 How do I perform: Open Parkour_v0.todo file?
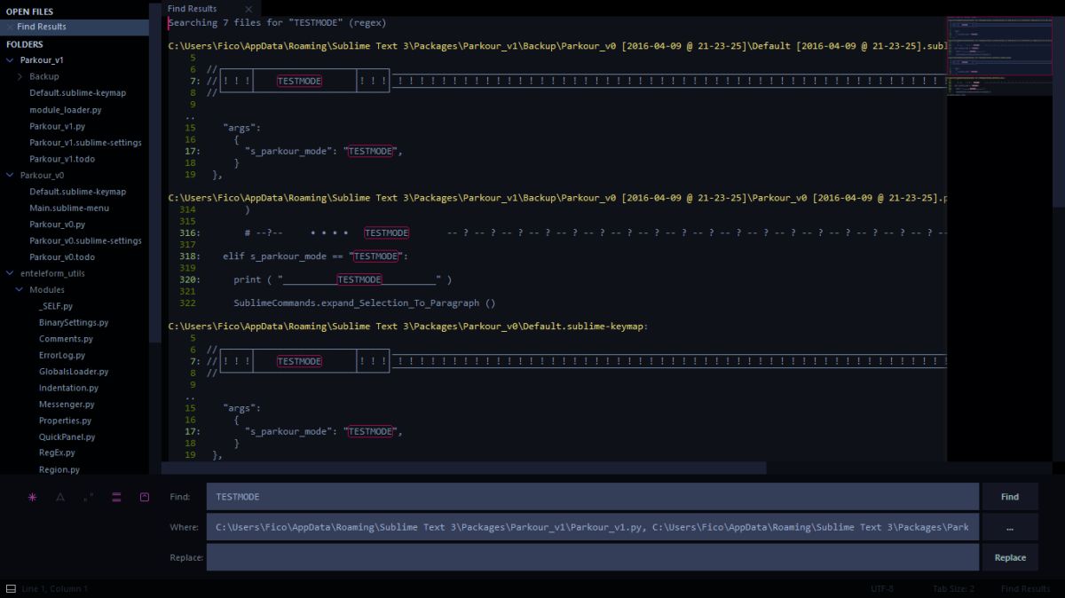click(x=62, y=257)
